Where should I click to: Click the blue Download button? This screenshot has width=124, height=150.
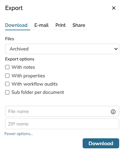point(101,143)
